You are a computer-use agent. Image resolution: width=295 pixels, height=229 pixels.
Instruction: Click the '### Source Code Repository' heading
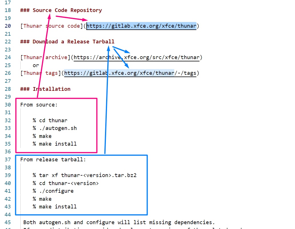(x=61, y=10)
